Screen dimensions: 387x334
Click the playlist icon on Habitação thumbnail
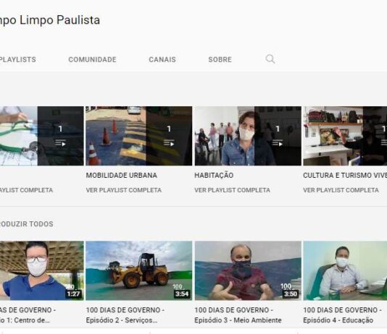tap(278, 142)
